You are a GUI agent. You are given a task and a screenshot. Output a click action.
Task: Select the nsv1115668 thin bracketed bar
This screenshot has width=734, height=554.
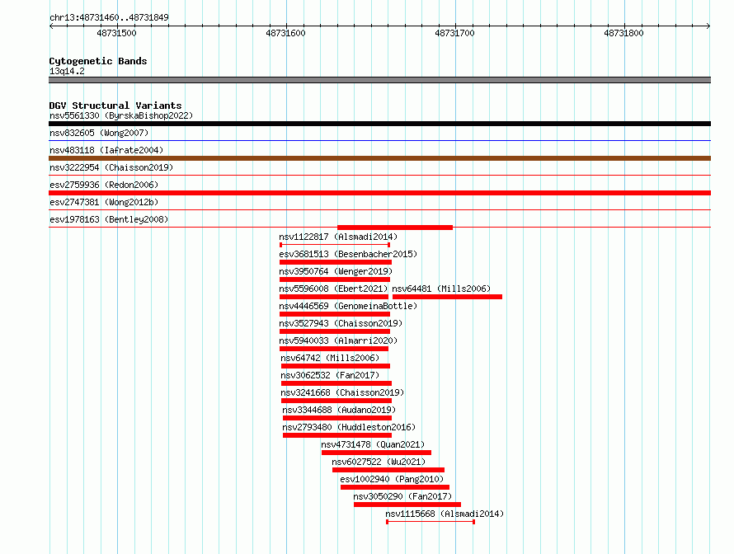(x=431, y=522)
